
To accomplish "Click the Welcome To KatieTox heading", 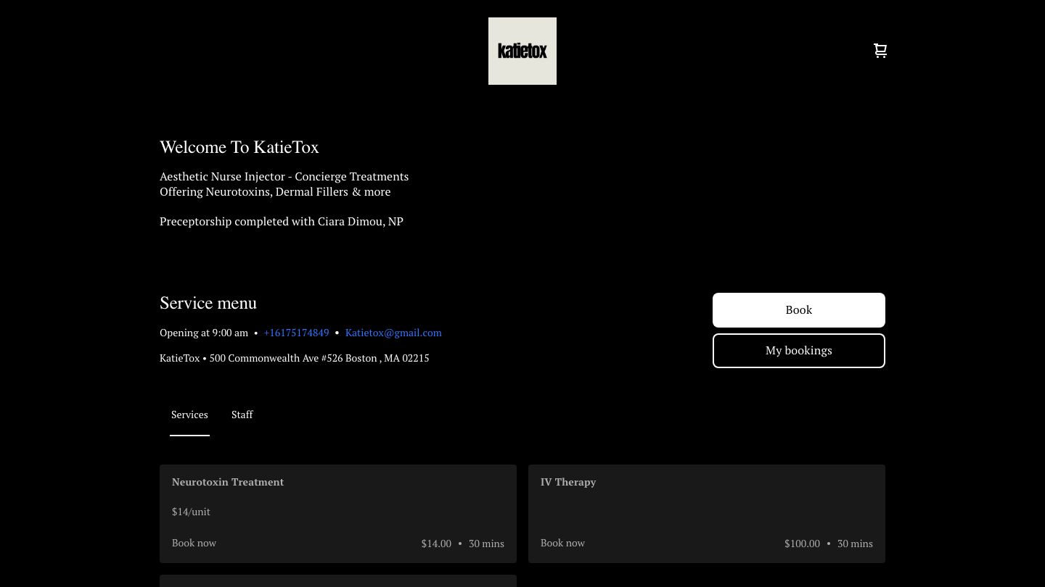I will click(x=239, y=147).
